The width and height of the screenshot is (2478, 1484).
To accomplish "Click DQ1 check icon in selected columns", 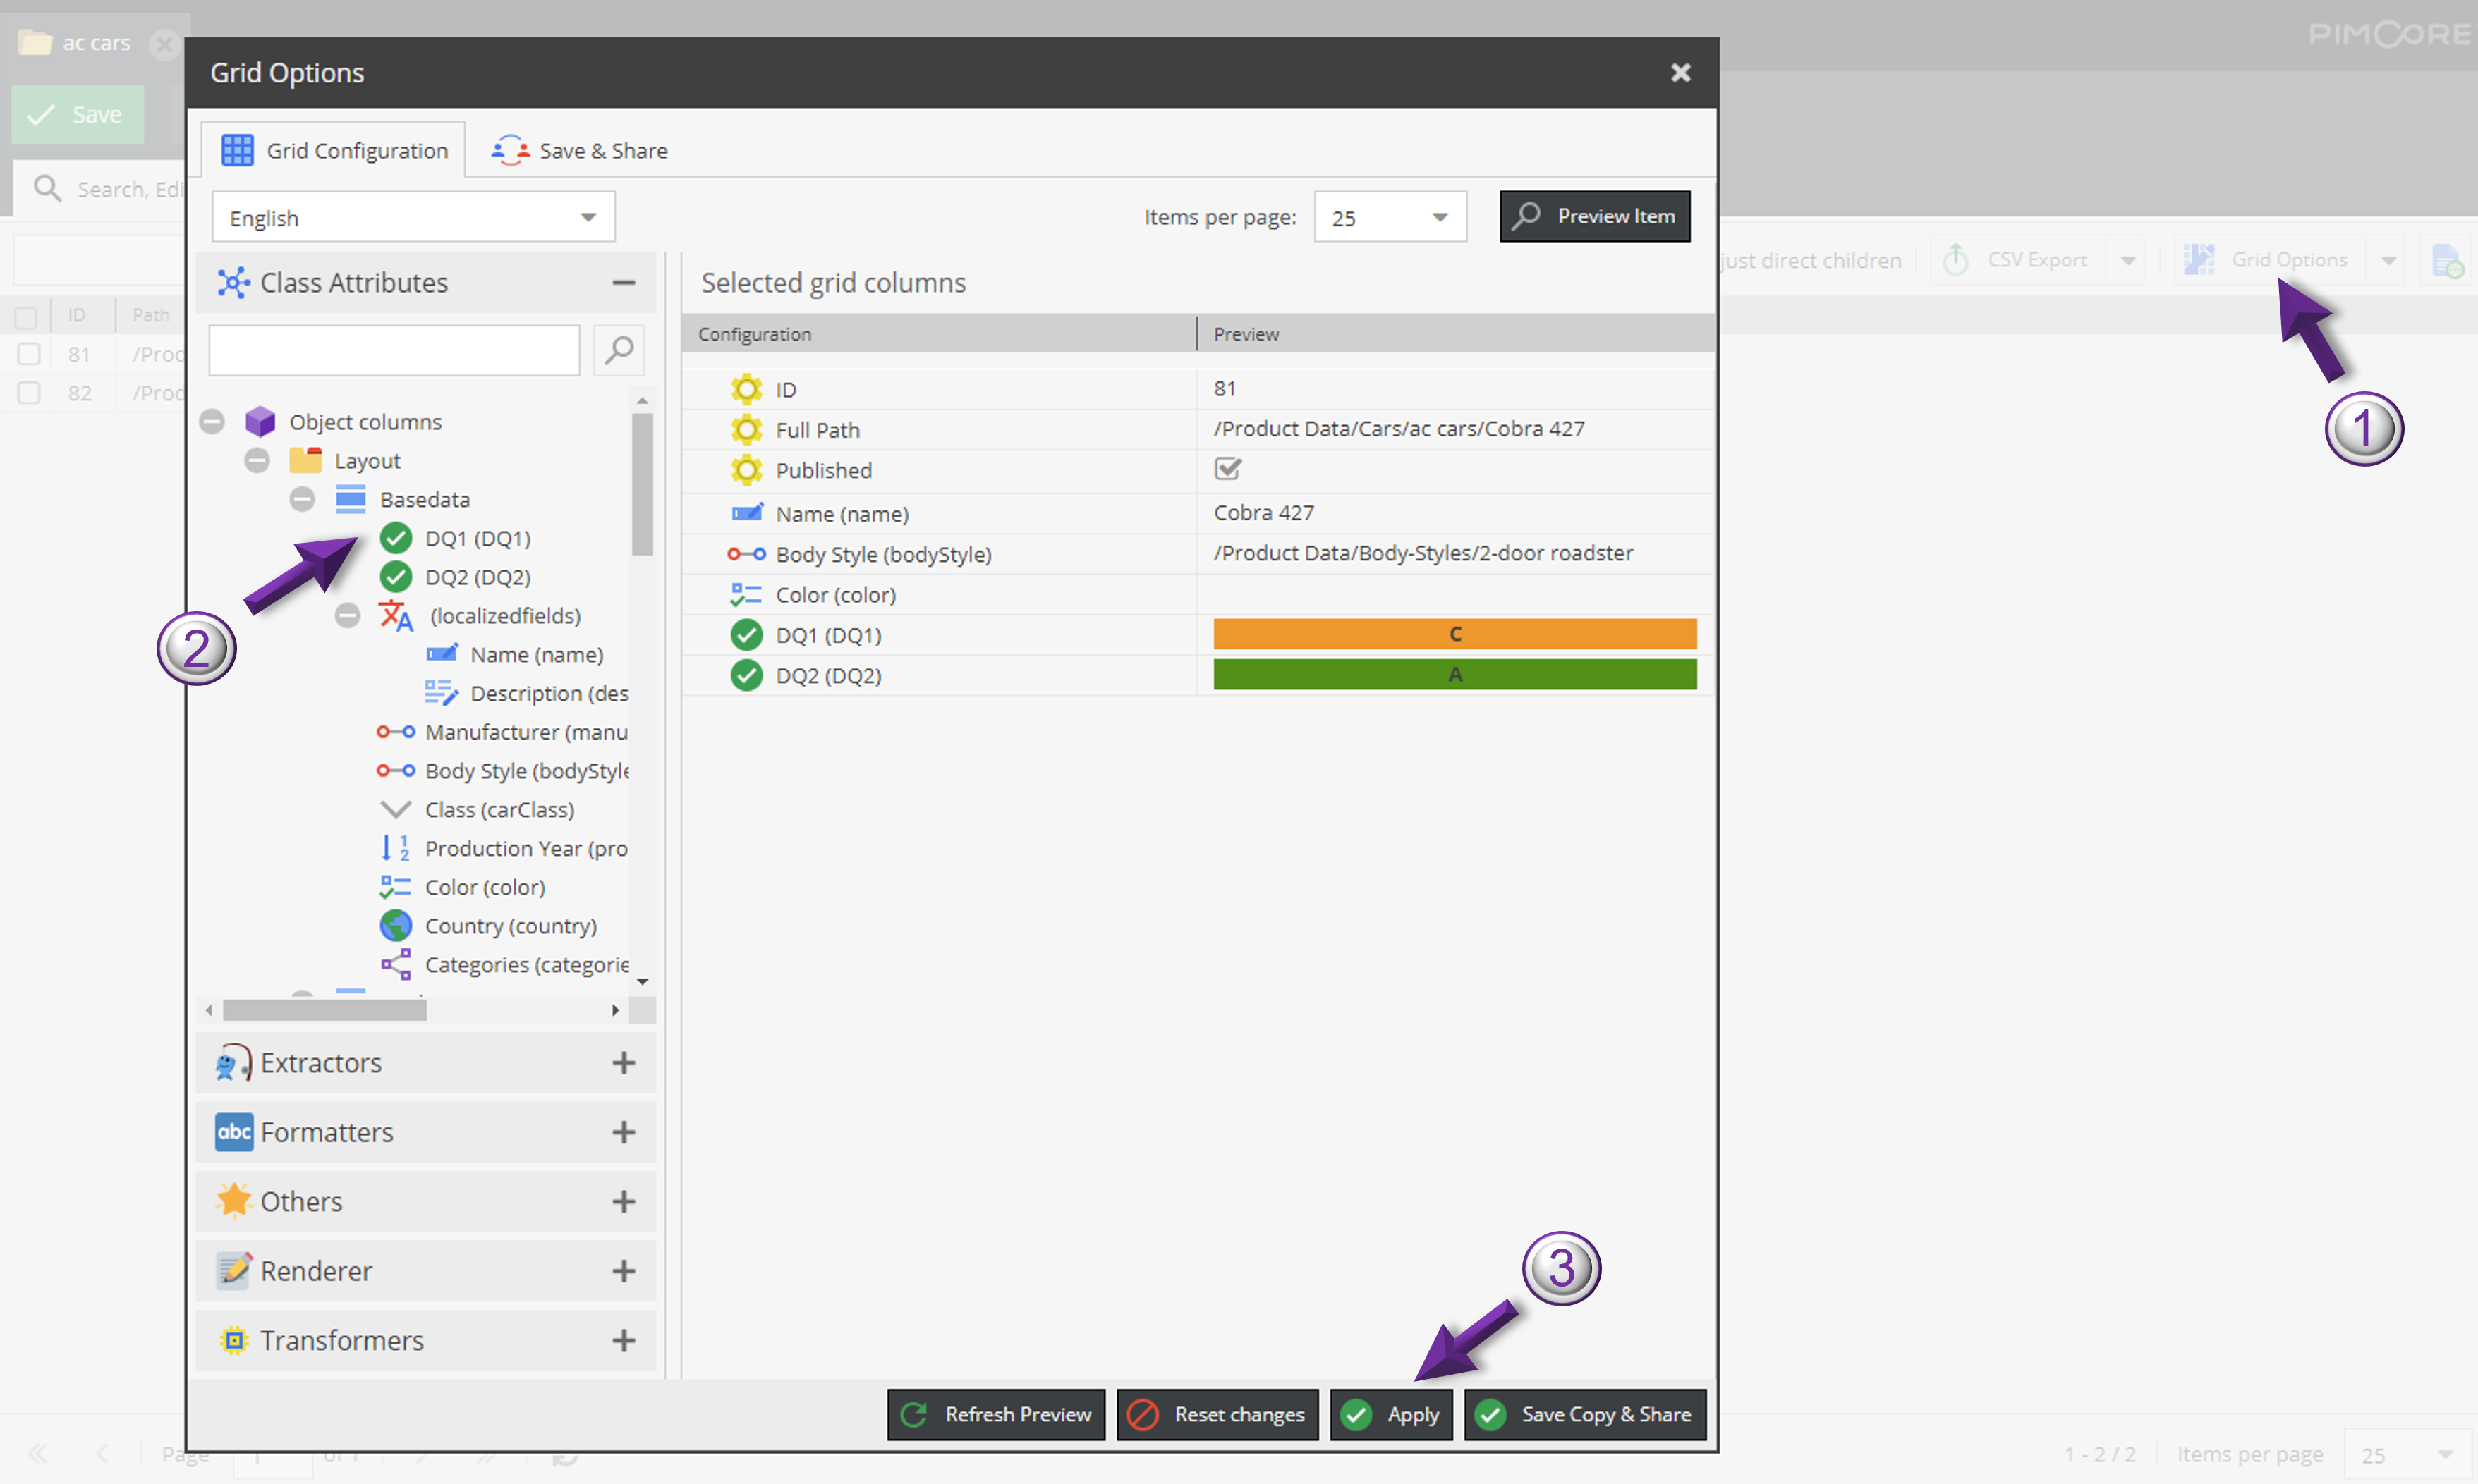I will (746, 635).
